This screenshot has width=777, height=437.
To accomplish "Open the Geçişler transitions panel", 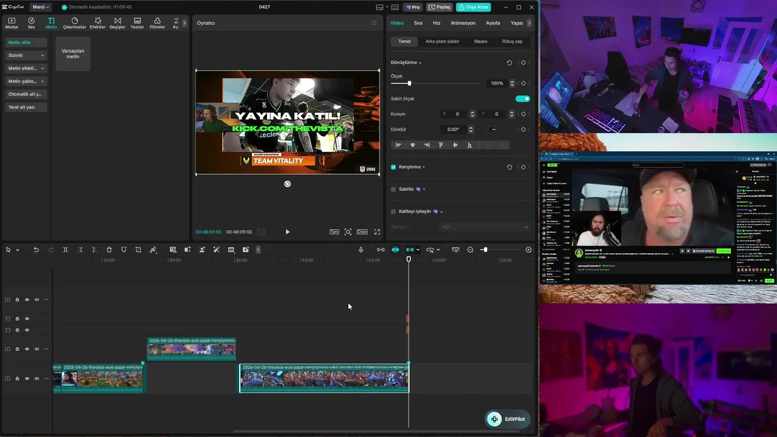I will [117, 23].
